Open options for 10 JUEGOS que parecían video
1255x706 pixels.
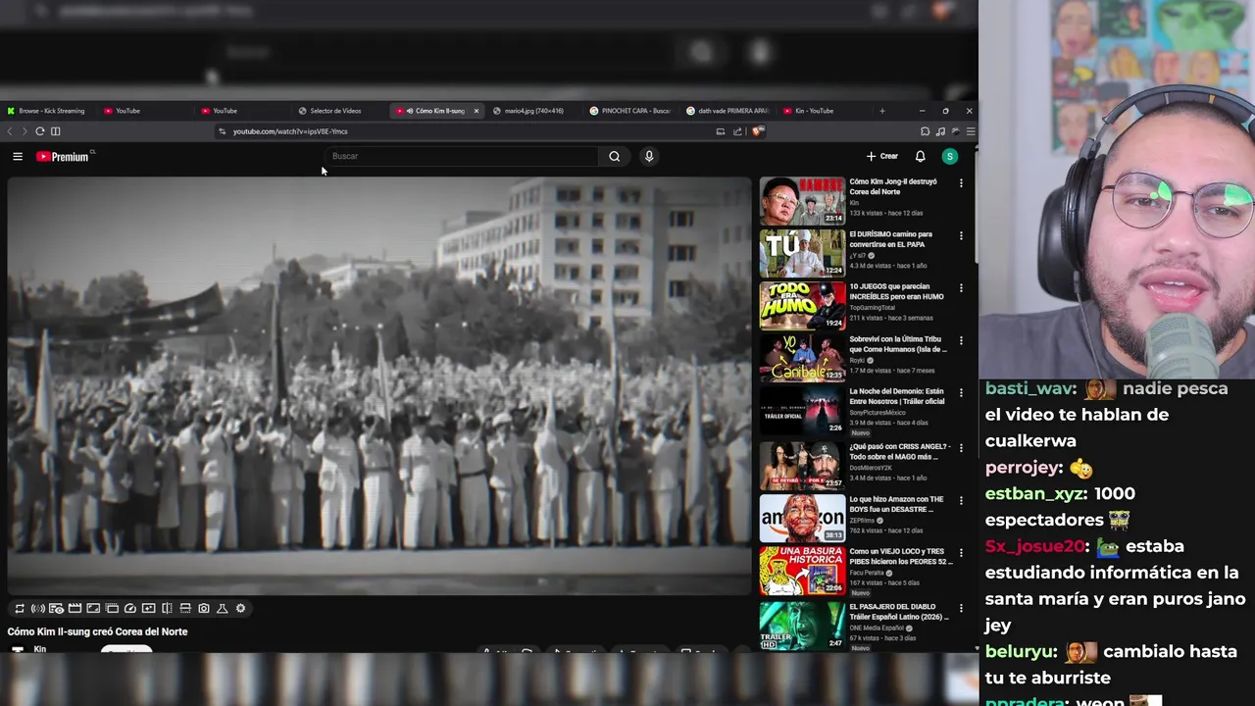961,288
